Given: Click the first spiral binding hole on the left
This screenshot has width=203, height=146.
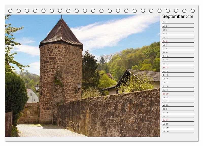Looking at the screenshot, I should [x=10, y=11].
